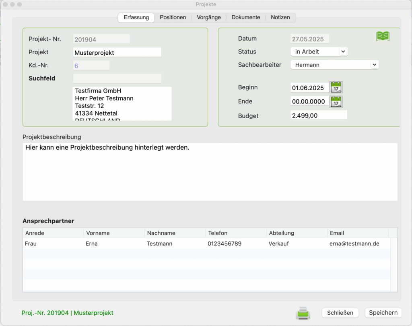
Task: Open calendar picker for Beginn date
Action: pos(336,87)
